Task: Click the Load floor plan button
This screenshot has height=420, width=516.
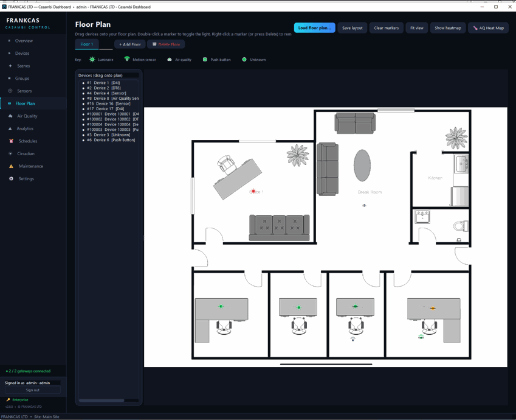Action: pos(315,28)
